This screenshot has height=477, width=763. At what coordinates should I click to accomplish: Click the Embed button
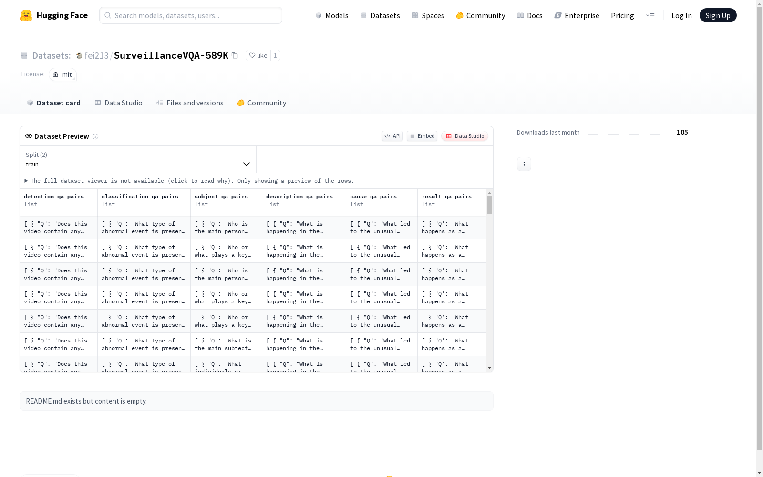422,136
